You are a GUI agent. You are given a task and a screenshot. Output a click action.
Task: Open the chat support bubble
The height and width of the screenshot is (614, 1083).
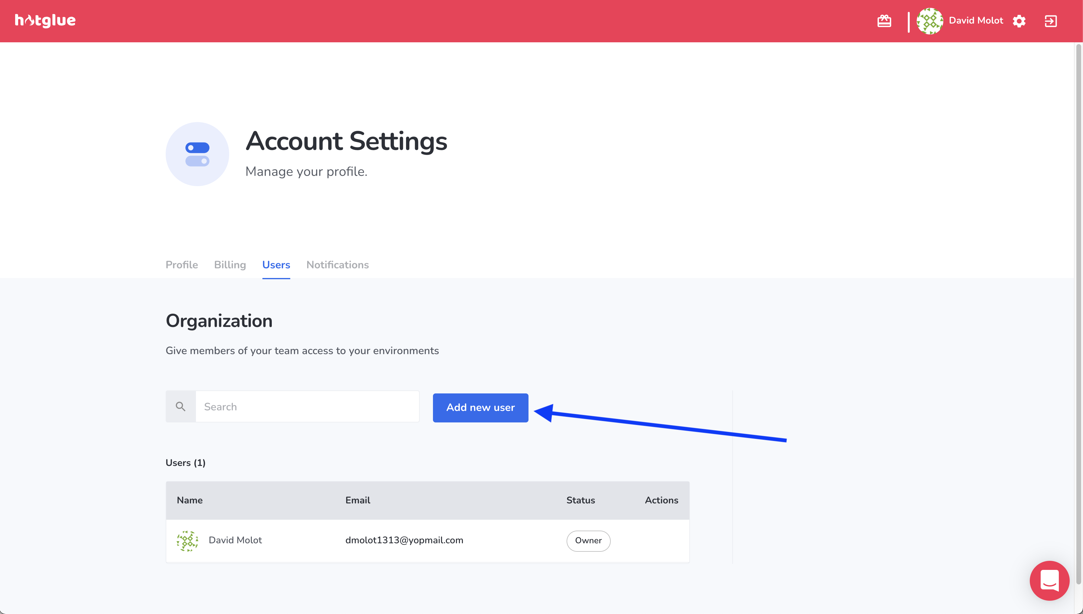pyautogui.click(x=1049, y=580)
